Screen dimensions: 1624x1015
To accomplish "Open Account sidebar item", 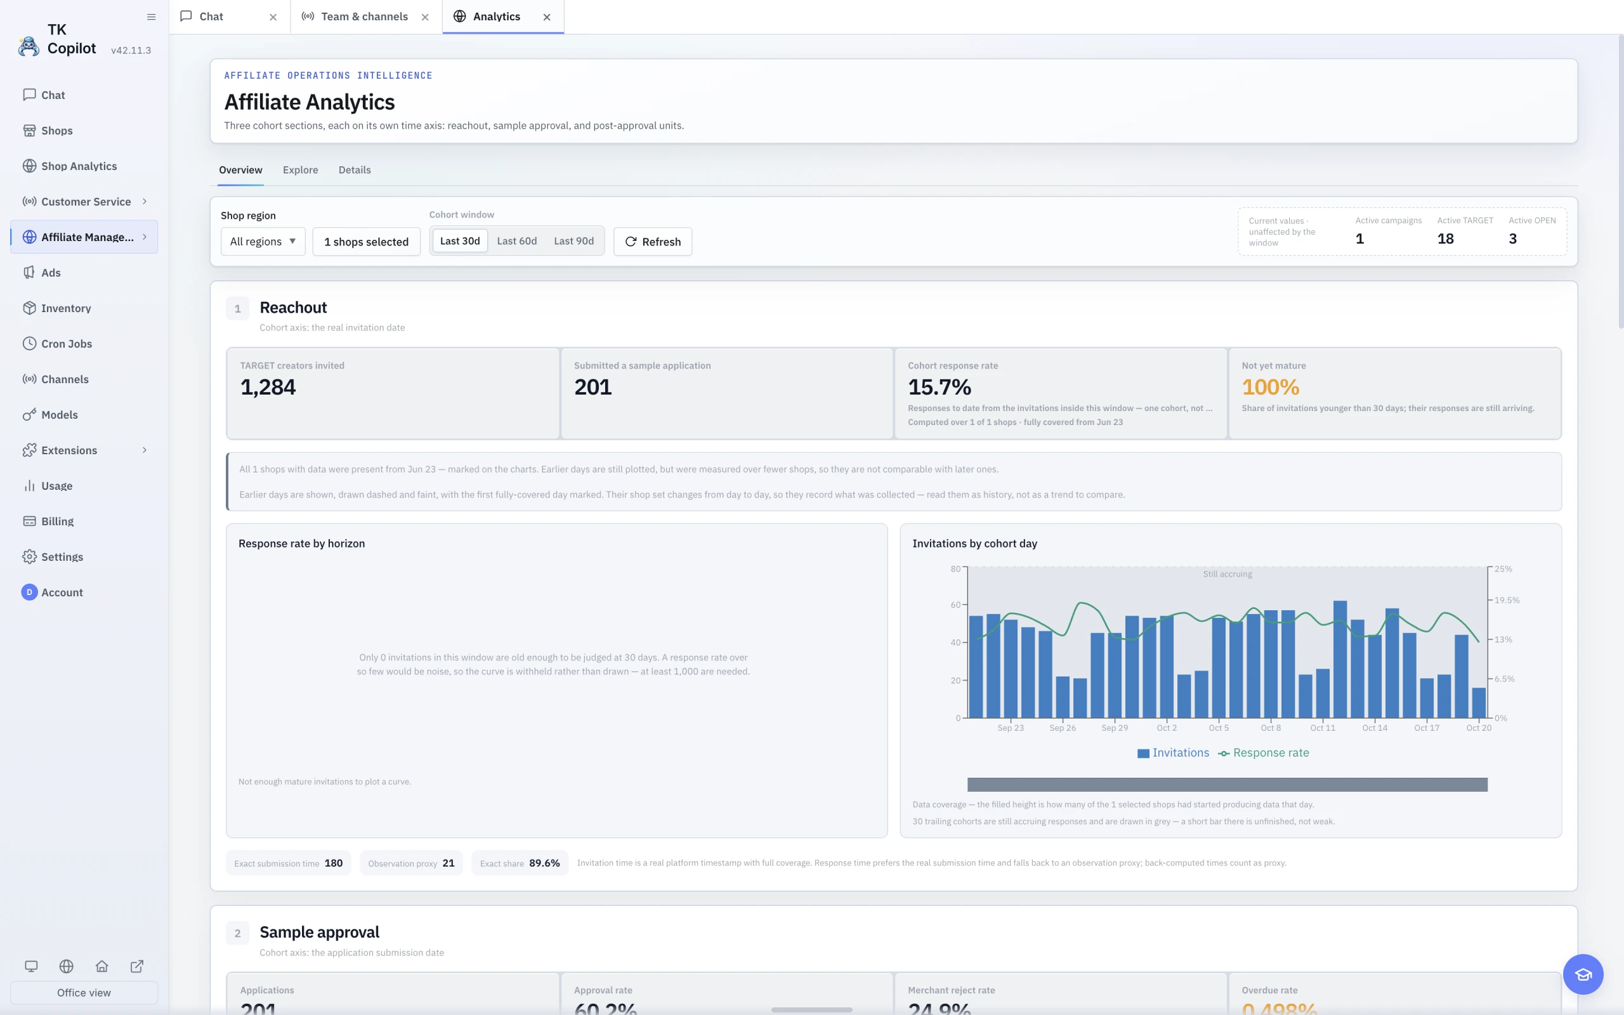I will [84, 593].
